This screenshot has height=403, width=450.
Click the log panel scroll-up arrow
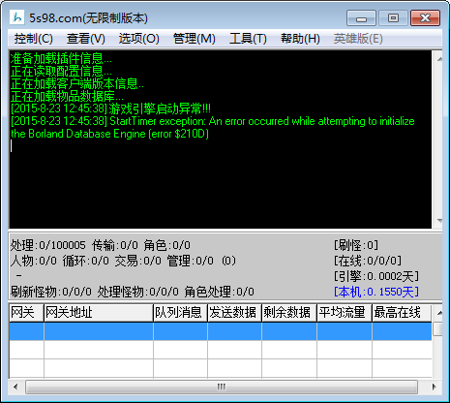coord(439,59)
